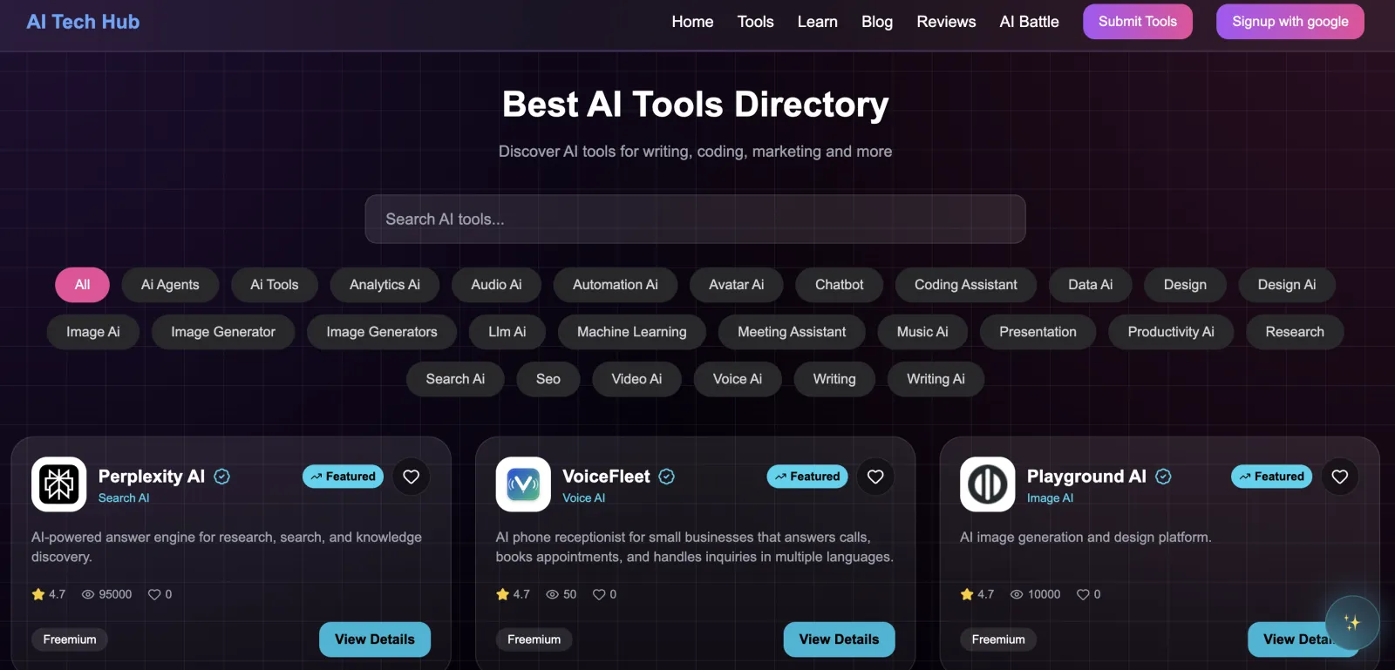Click the views eye icon showing 50
This screenshot has width=1395, height=670.
click(x=553, y=594)
